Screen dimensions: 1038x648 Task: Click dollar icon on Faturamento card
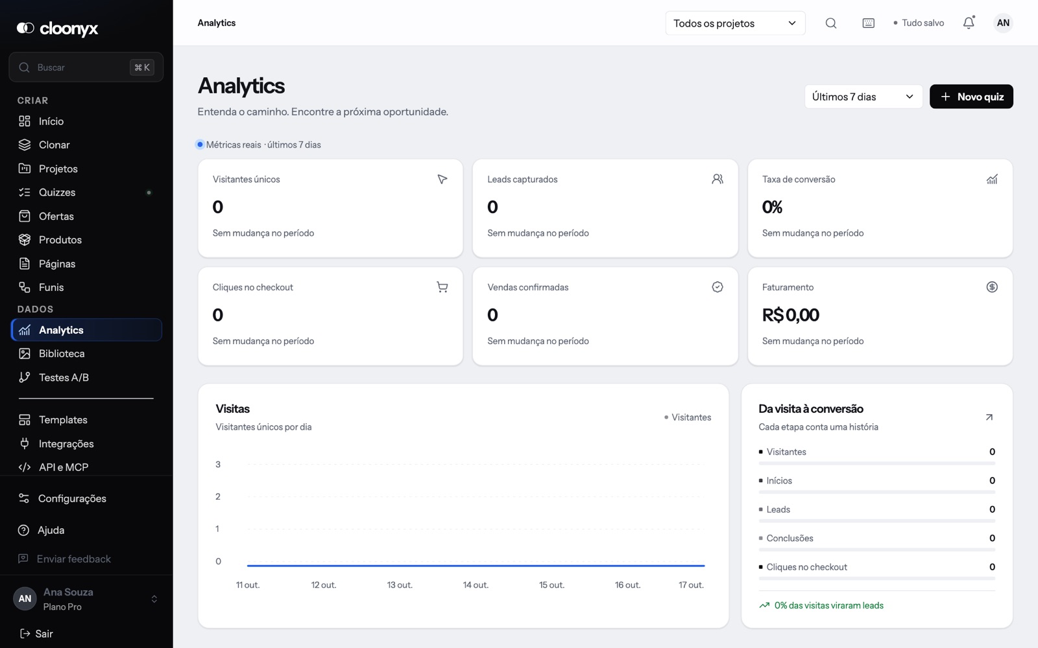(992, 287)
